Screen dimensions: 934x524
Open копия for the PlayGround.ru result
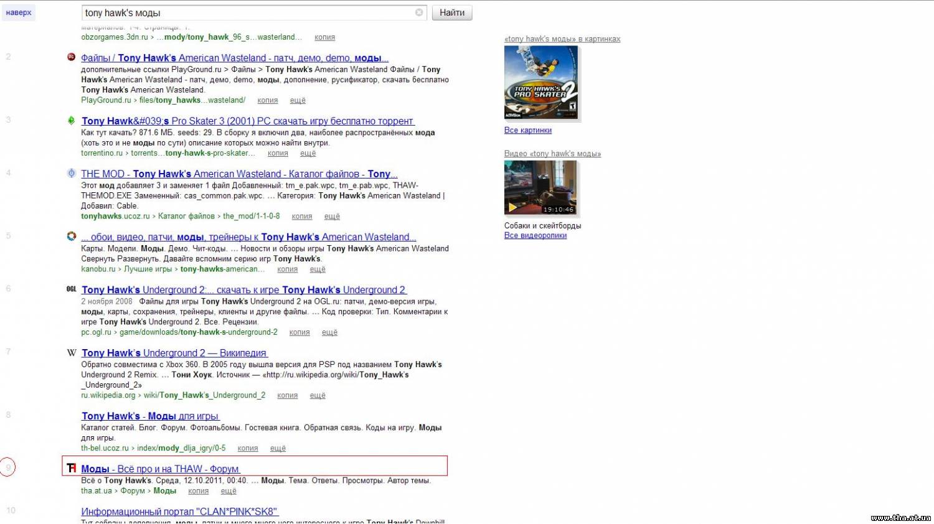[x=268, y=100]
